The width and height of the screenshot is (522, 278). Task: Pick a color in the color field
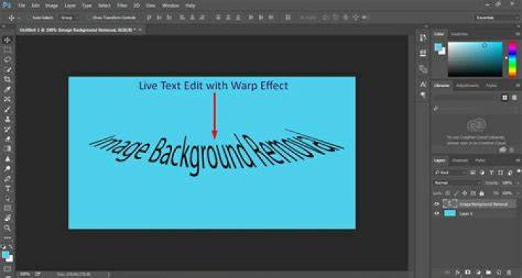[475, 59]
